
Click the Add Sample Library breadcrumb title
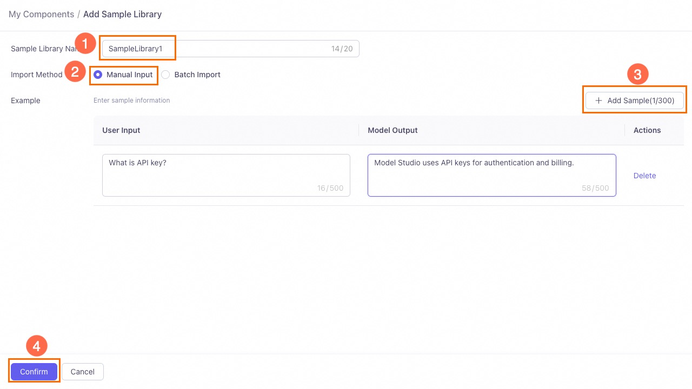coord(122,15)
